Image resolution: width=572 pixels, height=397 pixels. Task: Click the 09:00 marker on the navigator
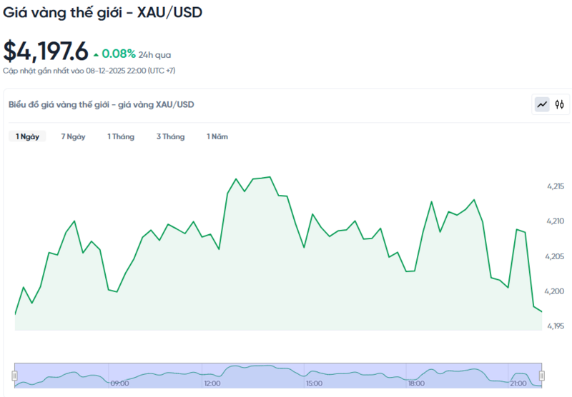point(119,383)
